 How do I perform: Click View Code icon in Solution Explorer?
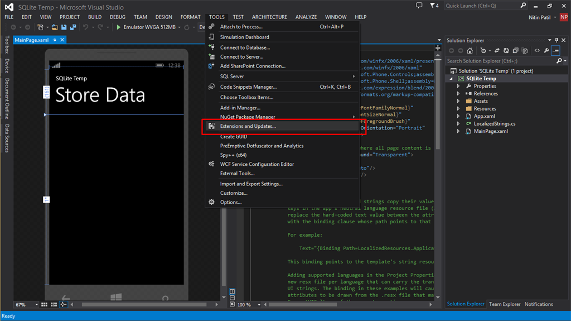pos(537,50)
